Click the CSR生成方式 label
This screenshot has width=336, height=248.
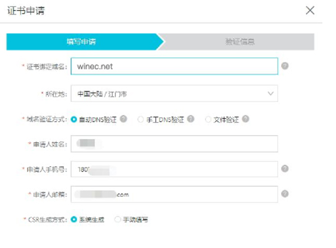[47, 220]
